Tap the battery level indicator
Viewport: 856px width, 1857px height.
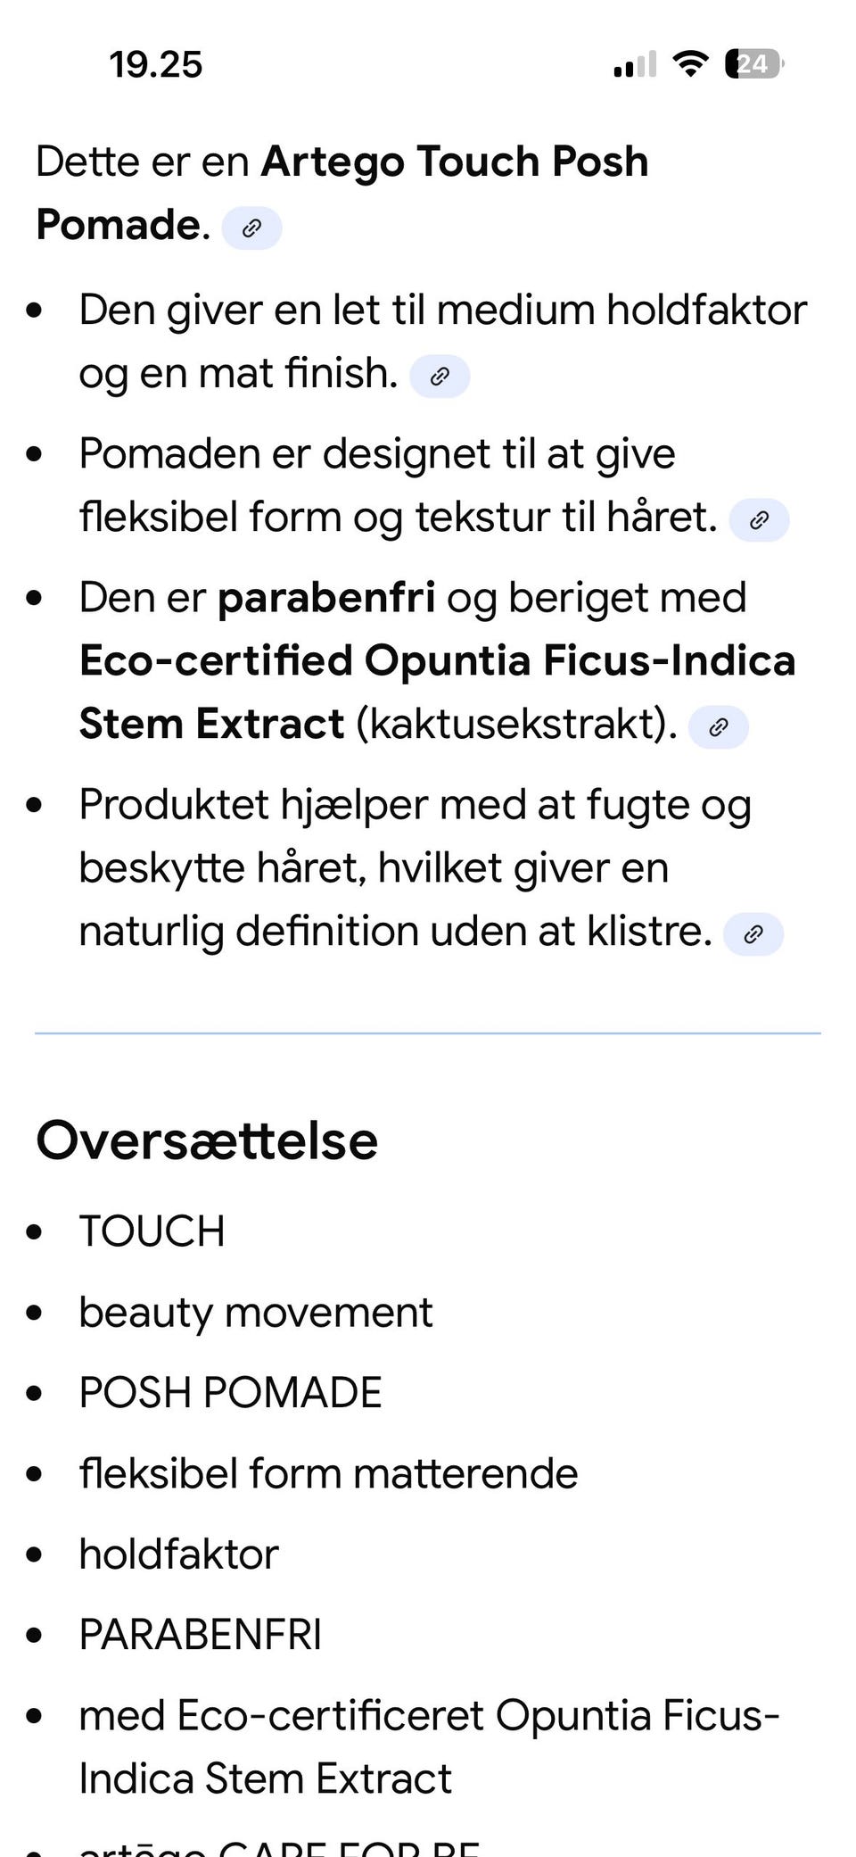[x=753, y=64]
